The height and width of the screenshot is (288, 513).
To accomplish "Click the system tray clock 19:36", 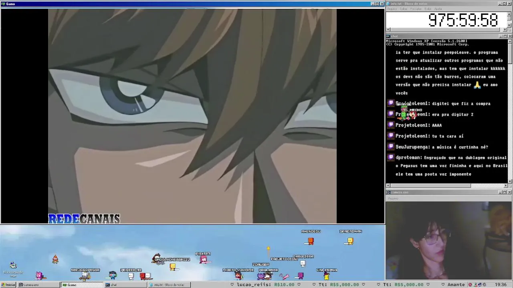I will [x=501, y=285].
